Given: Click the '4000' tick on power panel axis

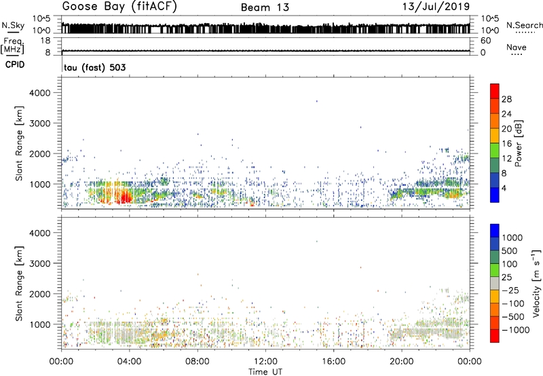Looking at the screenshot, I should pos(40,93).
